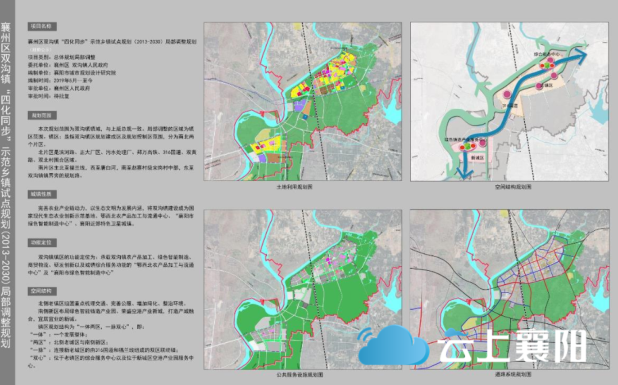This screenshot has height=385, width=618.
Task: Select the 审批单位: 襄州区人民政府 line
Action: 59,88
